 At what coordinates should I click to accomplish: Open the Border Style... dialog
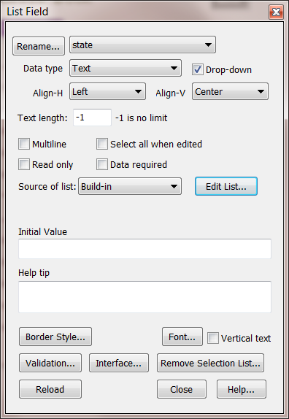(x=55, y=337)
